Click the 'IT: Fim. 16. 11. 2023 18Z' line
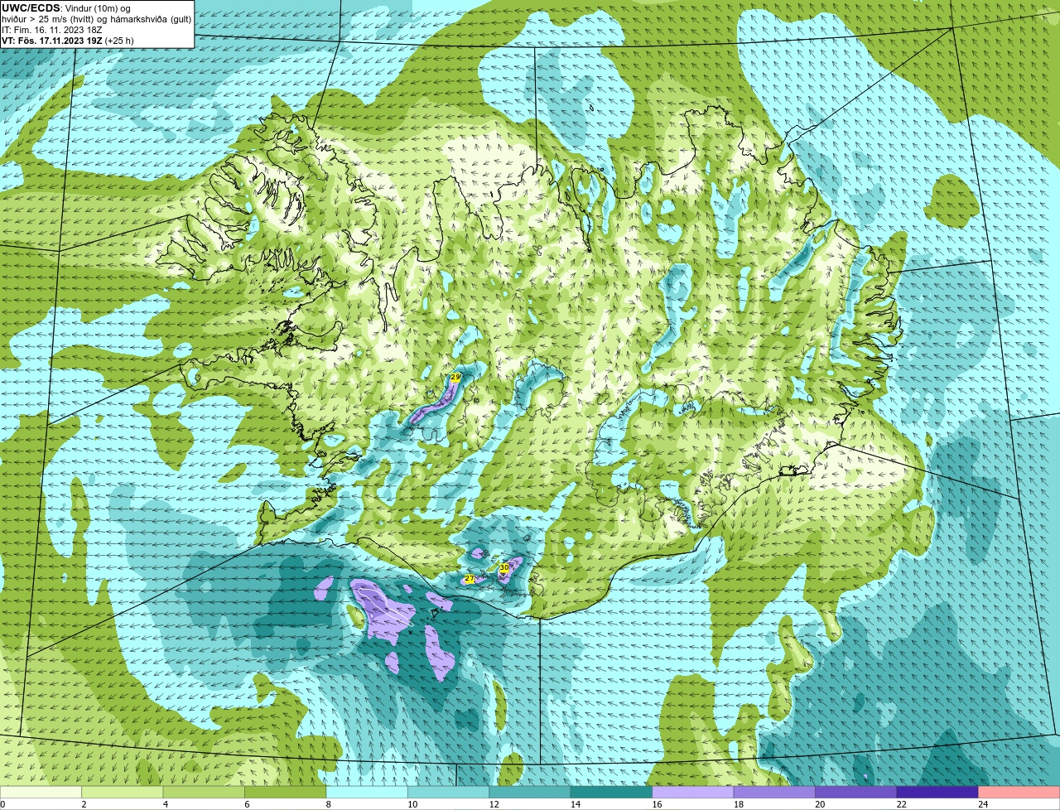Viewport: 1060px width, 810px height. (52, 29)
